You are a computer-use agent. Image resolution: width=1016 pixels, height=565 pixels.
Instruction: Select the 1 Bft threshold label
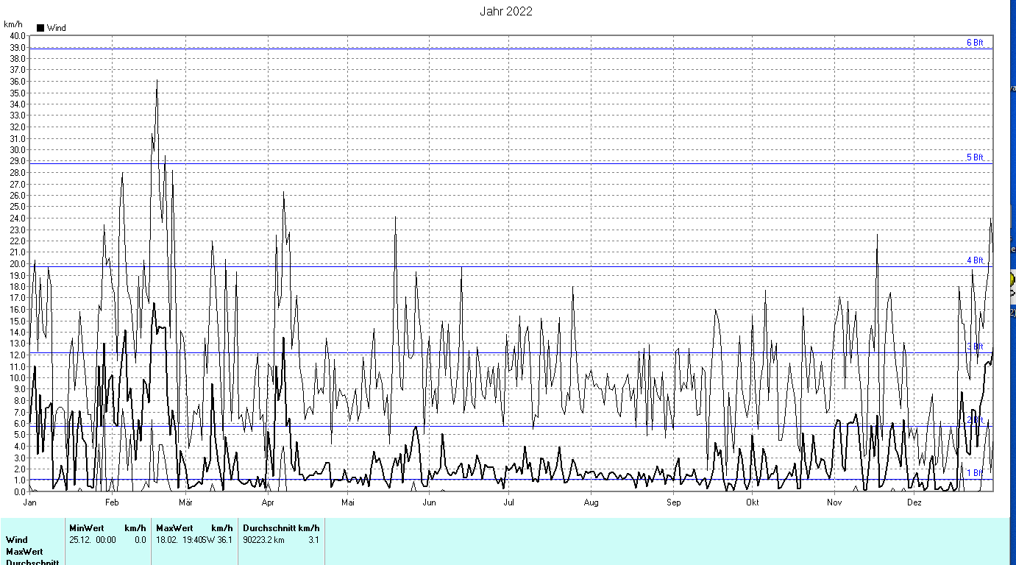pos(975,473)
